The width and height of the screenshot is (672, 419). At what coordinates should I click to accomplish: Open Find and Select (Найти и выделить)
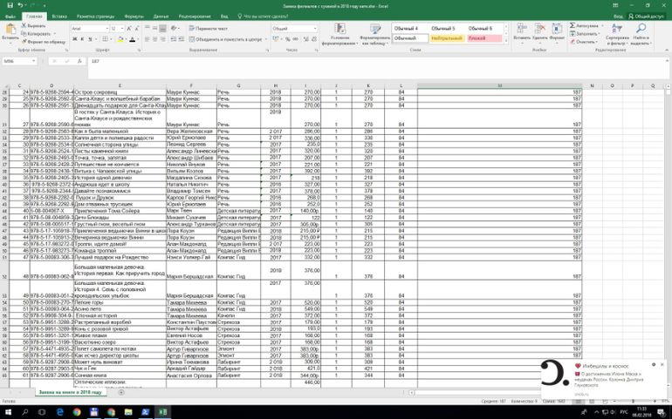[x=640, y=35]
